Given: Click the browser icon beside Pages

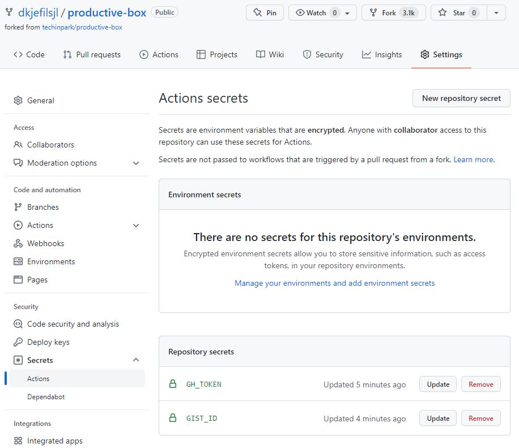Looking at the screenshot, I should pyautogui.click(x=18, y=280).
